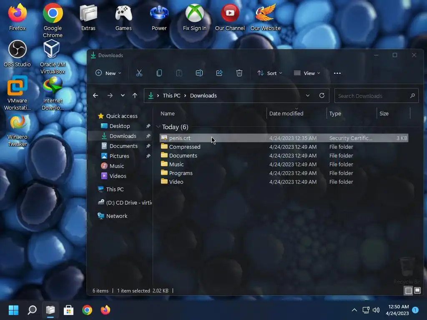Open Our Website desktop icon
Viewport: 427px width, 320px height.
click(x=265, y=17)
